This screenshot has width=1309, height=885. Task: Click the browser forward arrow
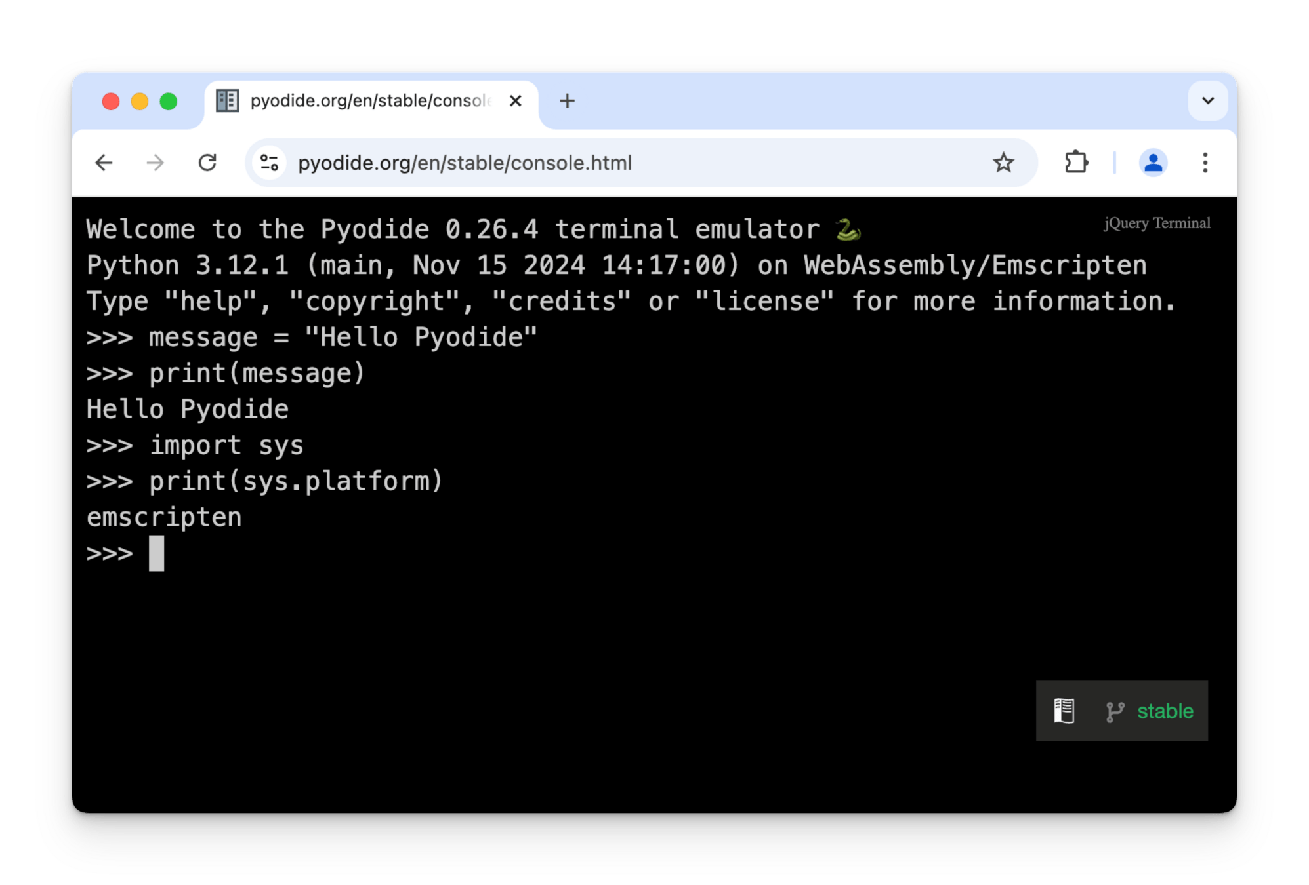coord(156,163)
